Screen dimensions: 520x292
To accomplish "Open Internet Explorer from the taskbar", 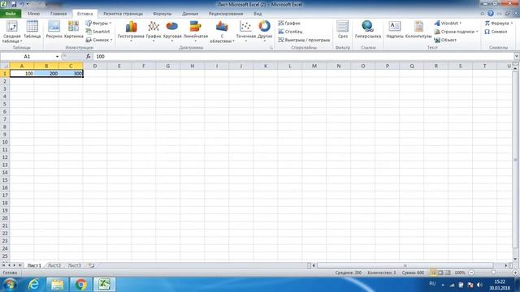I will (x=34, y=285).
